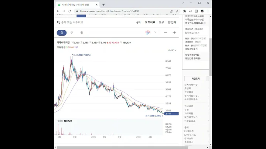Open 코텍 in recent list

click(188, 89)
